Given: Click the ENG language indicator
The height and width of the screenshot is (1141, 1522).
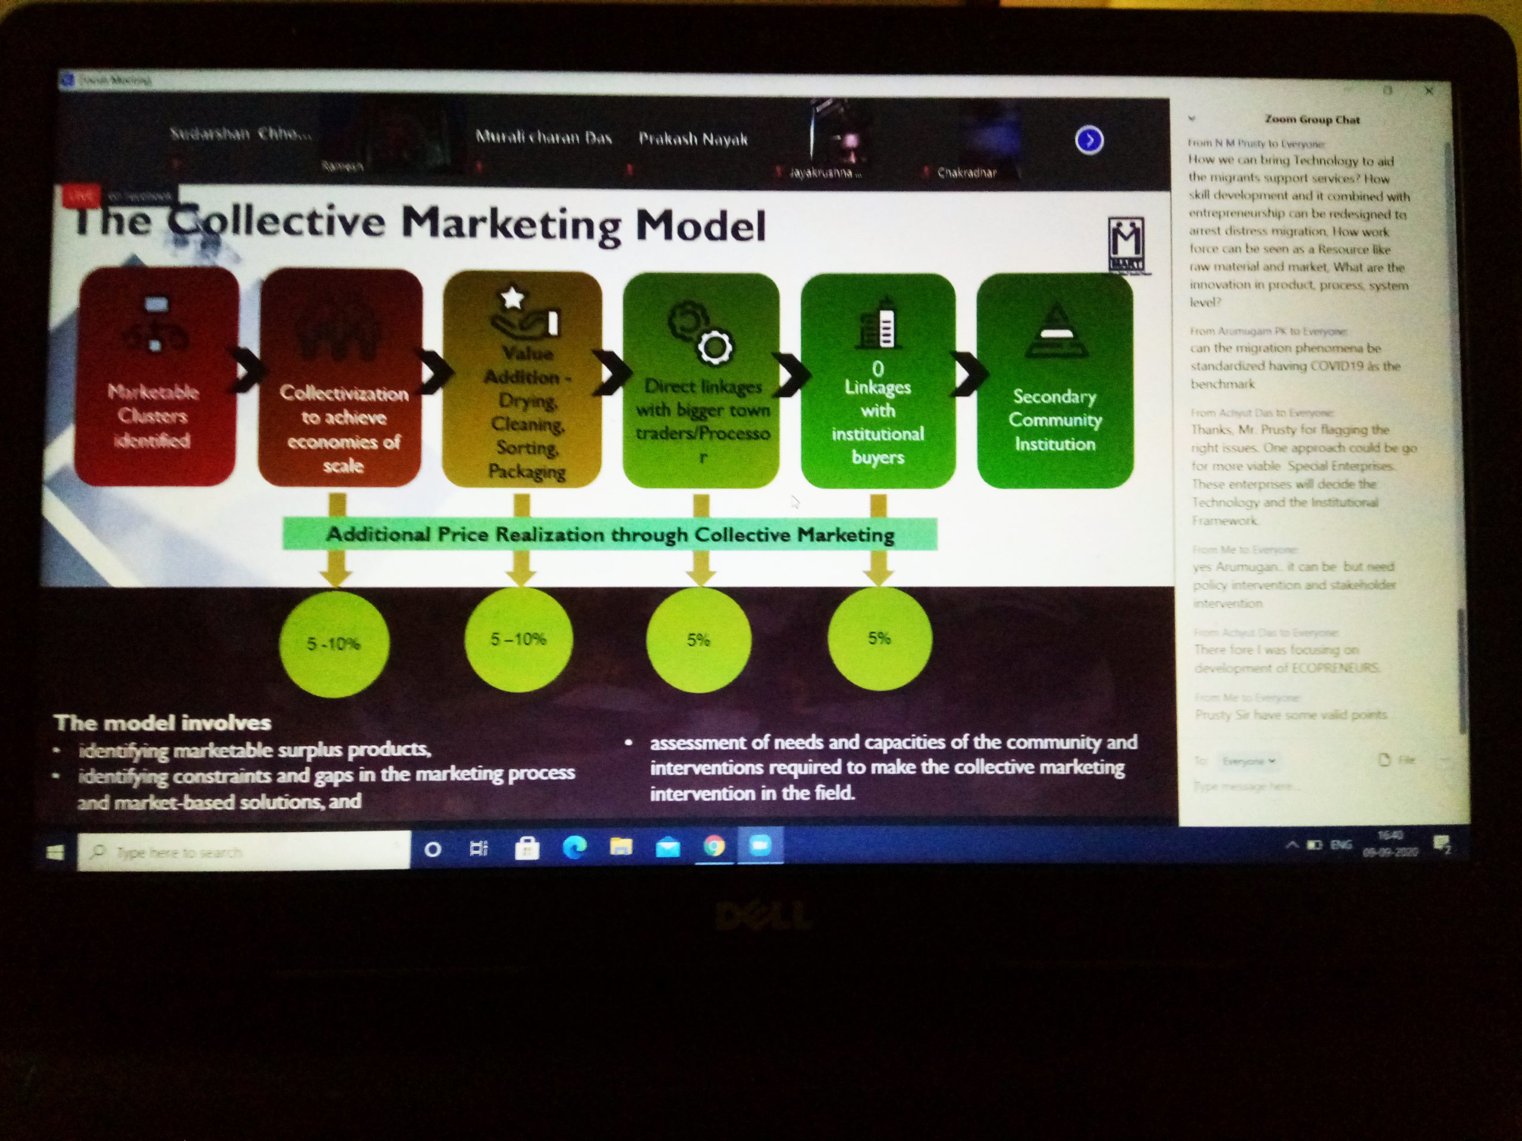Looking at the screenshot, I should pos(1341,844).
